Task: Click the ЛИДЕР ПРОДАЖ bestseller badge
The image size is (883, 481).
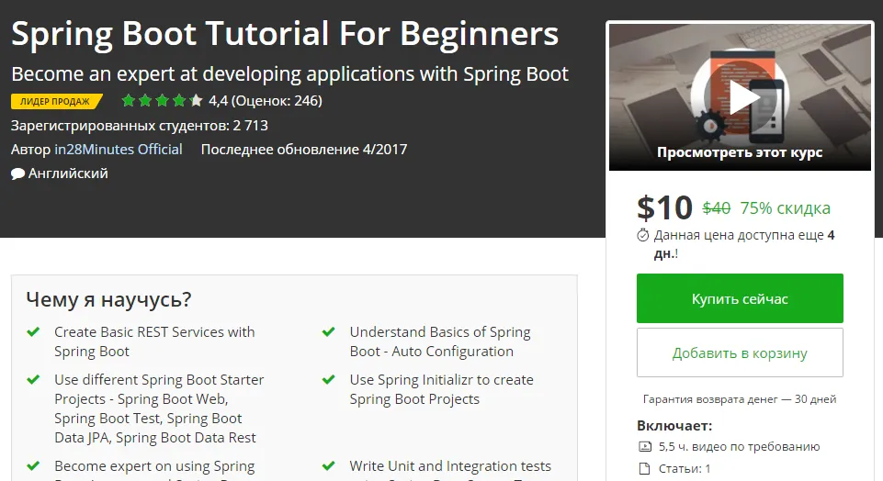Action: point(55,101)
